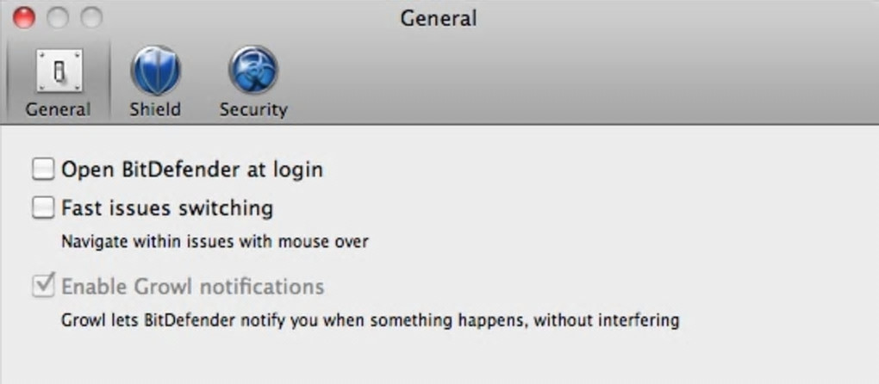879x384 pixels.
Task: Click the 'Fast issues switching' label text
Action: 167,208
